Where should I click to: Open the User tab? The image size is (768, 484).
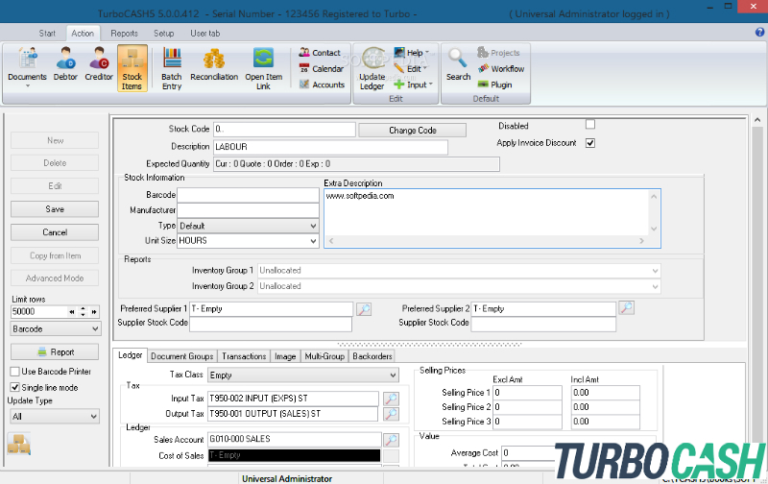point(204,34)
